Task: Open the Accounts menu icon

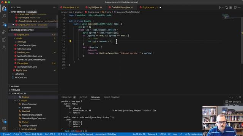Action: click(4, 121)
